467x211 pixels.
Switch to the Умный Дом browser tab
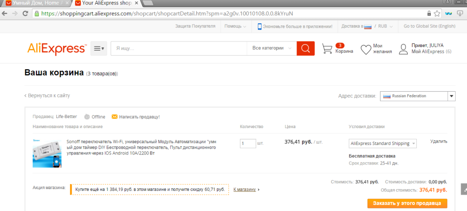37,3
